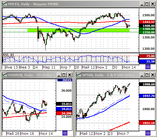Click the 1442.57 red price label
The height and width of the screenshot is (137, 157).
(147, 22)
